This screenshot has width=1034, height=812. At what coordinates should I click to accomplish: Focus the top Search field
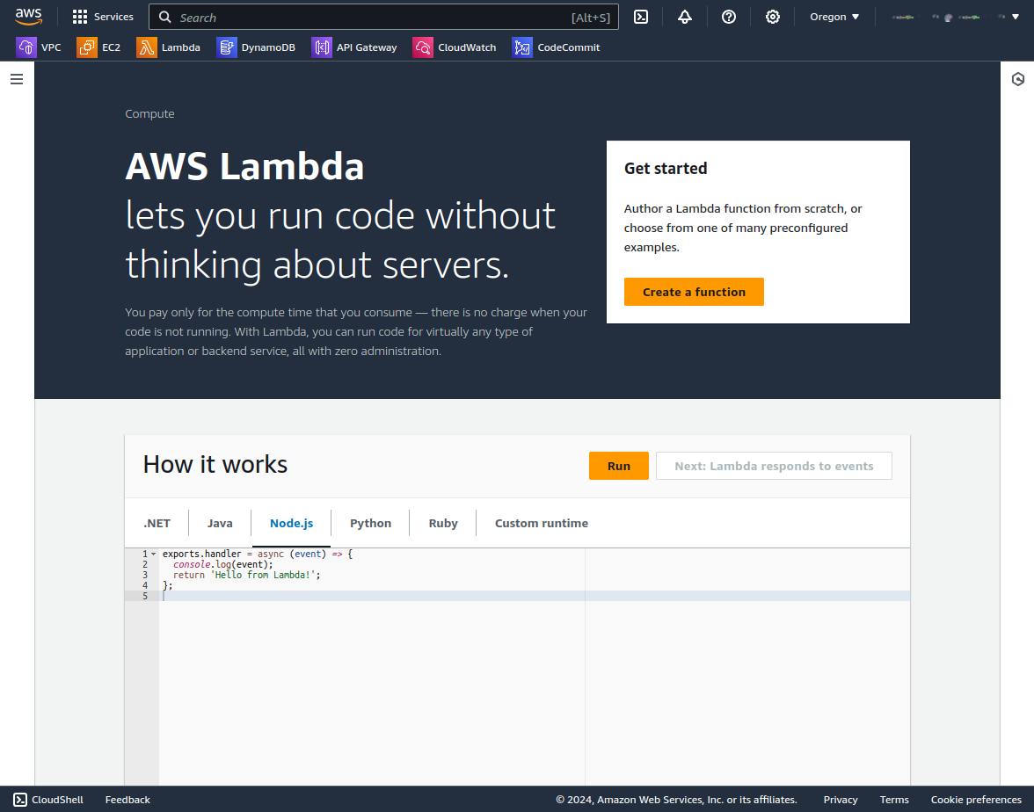(383, 18)
